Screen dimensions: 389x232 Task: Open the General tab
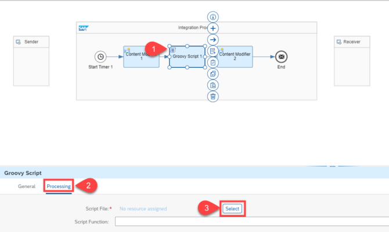click(27, 186)
